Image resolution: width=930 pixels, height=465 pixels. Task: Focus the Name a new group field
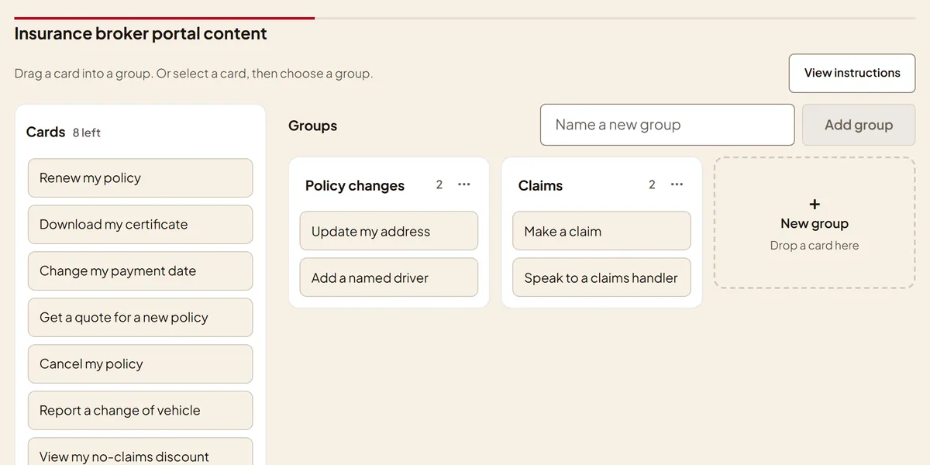pos(667,125)
